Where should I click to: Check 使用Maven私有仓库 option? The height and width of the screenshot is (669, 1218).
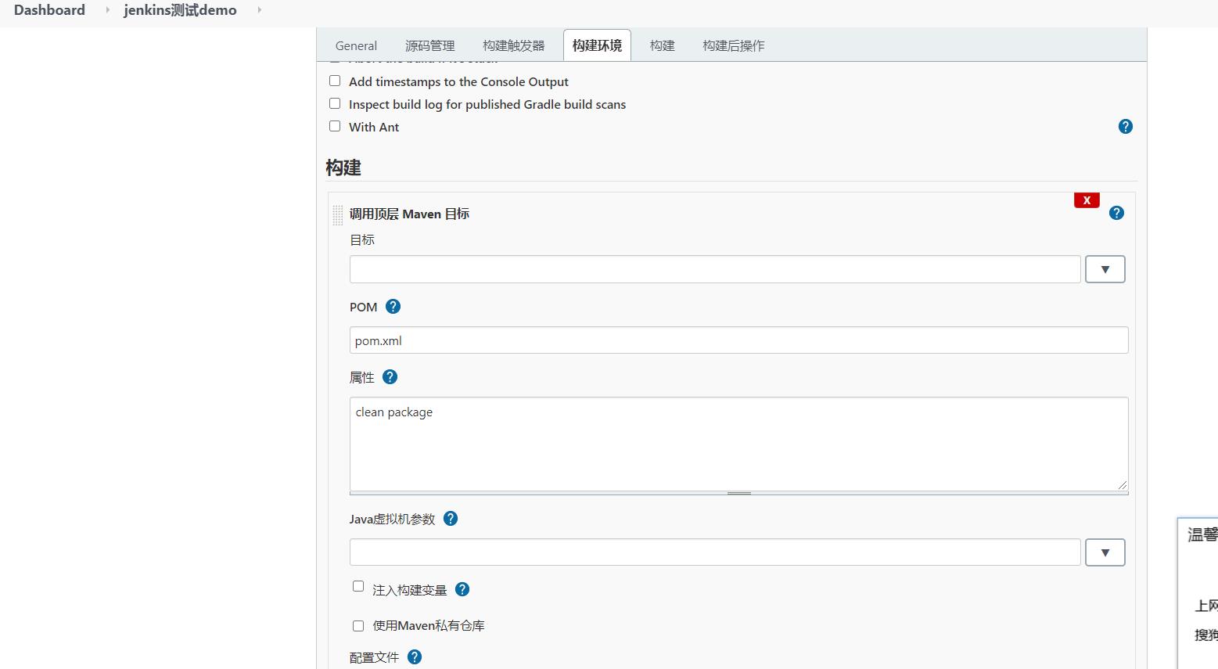tap(358, 626)
